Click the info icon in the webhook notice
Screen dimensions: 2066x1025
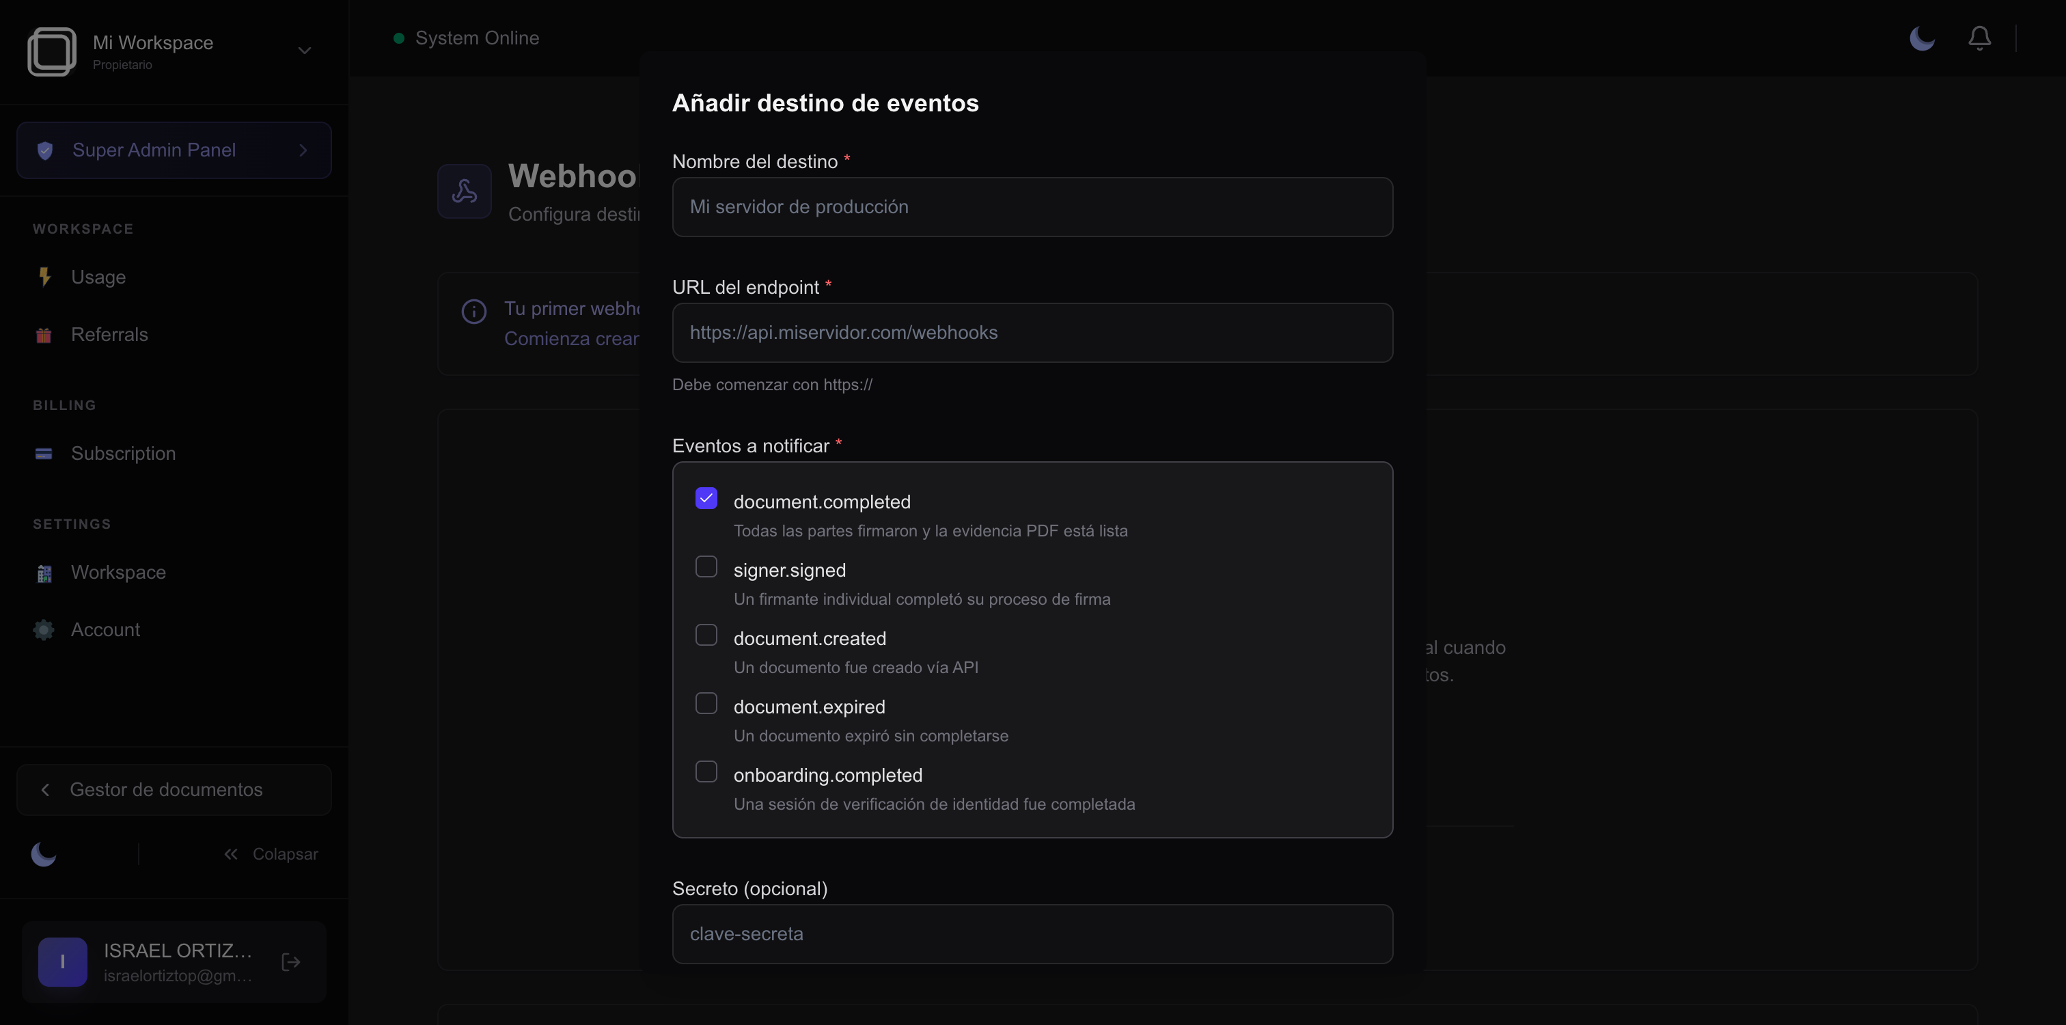pos(474,311)
